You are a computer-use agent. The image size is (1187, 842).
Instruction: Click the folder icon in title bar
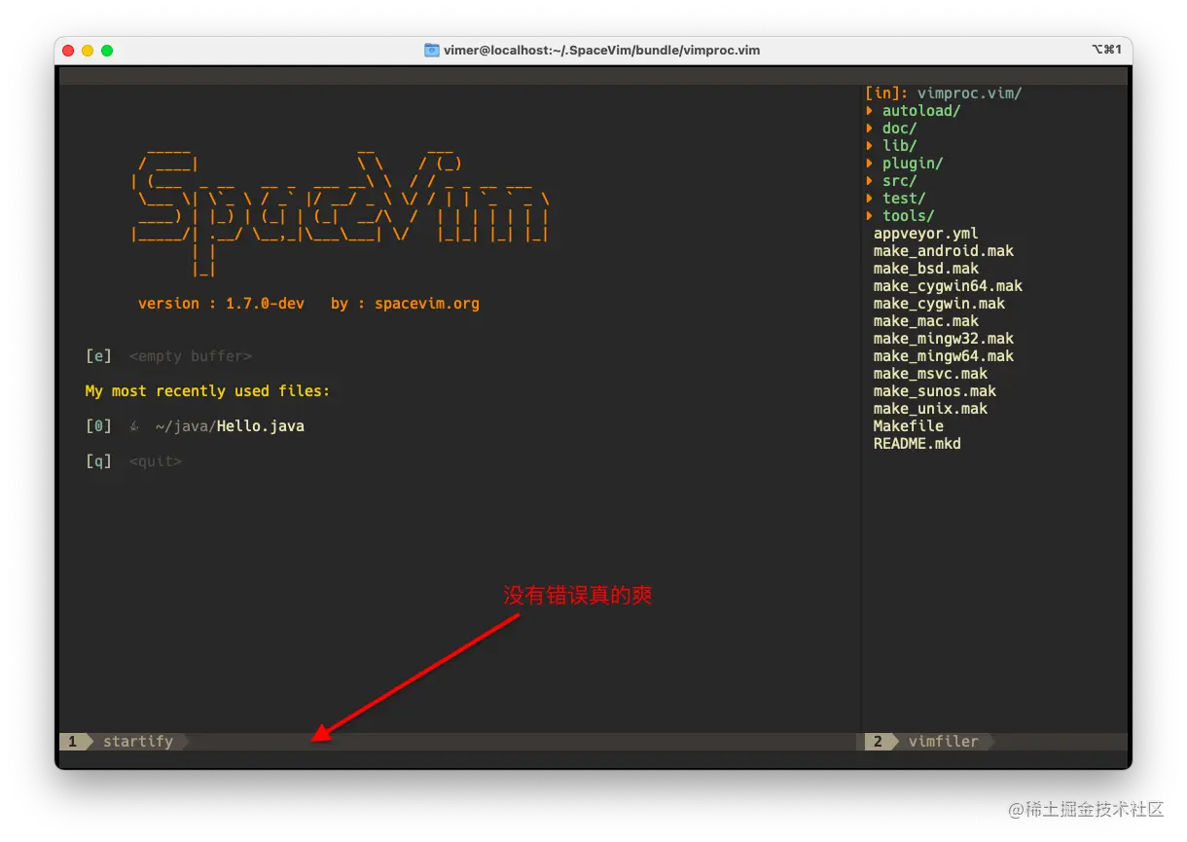click(x=432, y=50)
